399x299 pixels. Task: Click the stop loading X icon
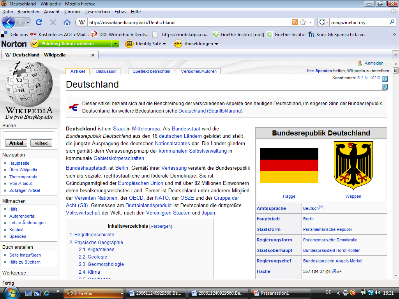click(x=53, y=22)
